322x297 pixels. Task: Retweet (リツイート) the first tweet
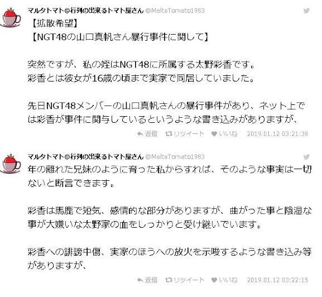coord(185,134)
